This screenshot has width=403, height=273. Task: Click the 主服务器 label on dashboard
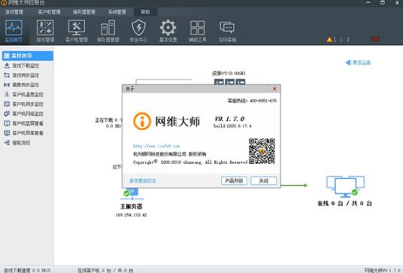(132, 206)
